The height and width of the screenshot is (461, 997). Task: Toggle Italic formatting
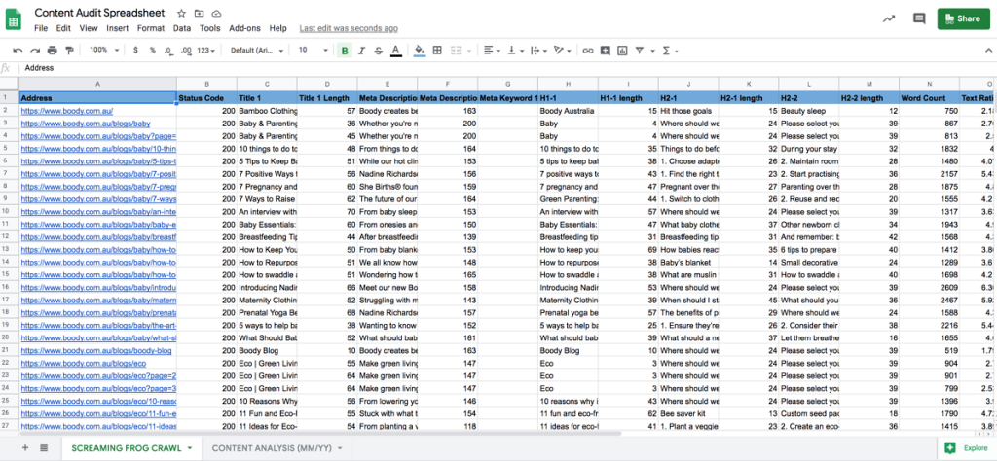click(x=362, y=51)
